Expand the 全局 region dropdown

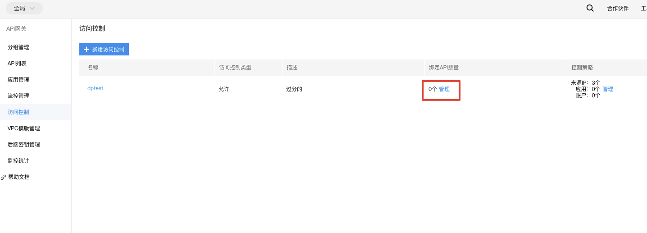24,8
